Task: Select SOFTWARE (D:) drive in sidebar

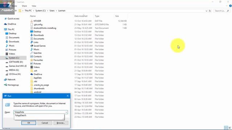Action: click(x=16, y=62)
